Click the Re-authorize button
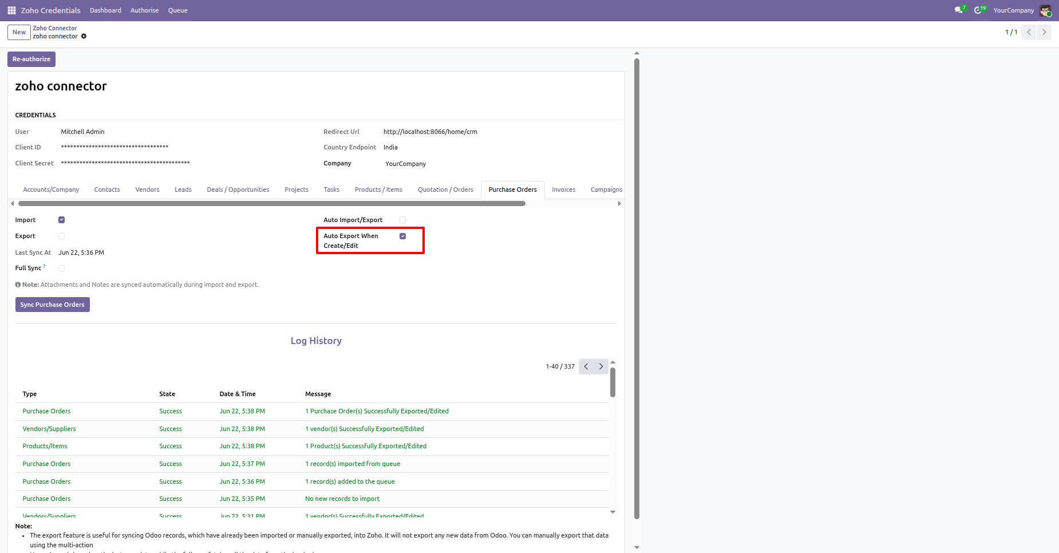This screenshot has width=1059, height=553. pyautogui.click(x=31, y=59)
